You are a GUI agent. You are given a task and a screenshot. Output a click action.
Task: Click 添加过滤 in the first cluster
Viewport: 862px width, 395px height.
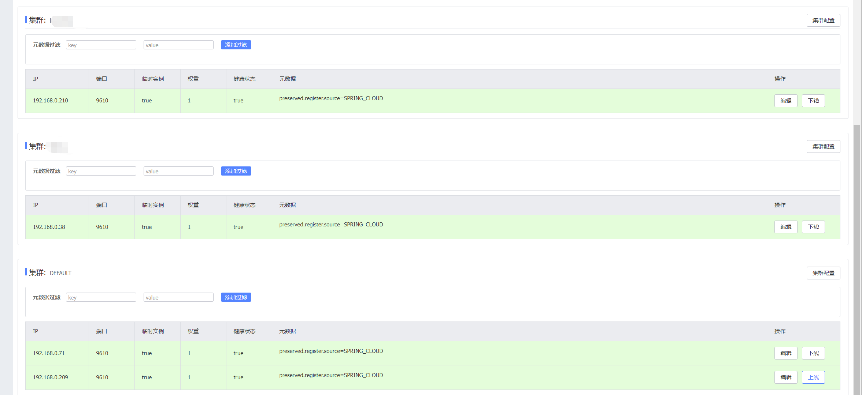tap(236, 45)
